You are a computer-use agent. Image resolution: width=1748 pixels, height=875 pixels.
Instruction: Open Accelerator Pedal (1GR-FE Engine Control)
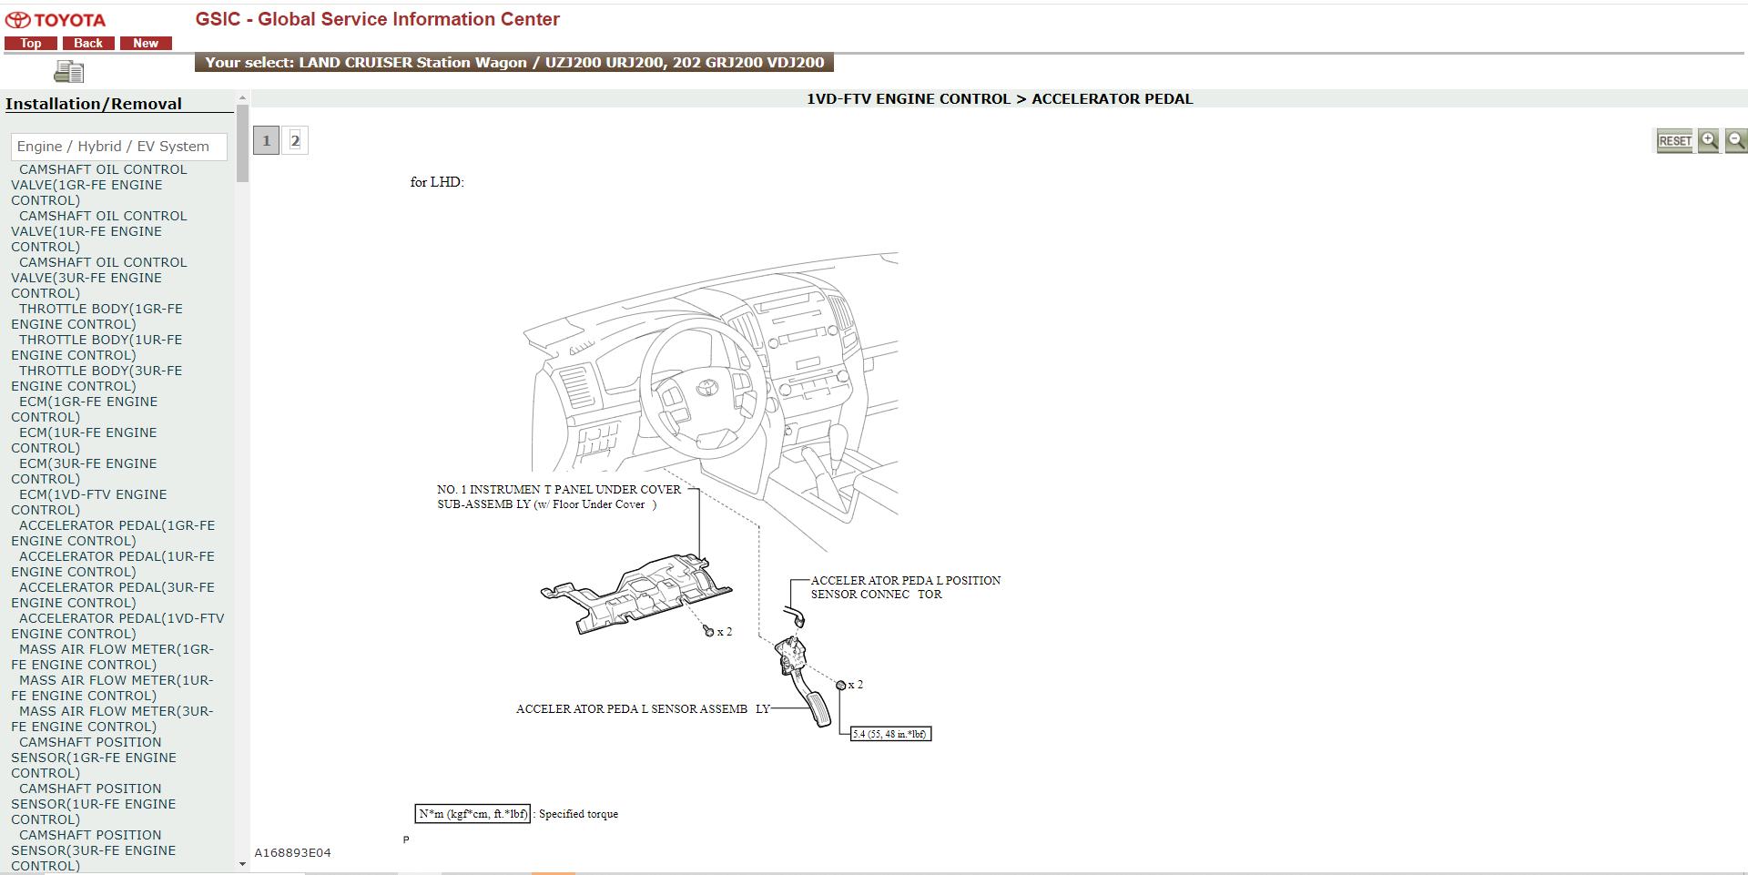tap(113, 533)
